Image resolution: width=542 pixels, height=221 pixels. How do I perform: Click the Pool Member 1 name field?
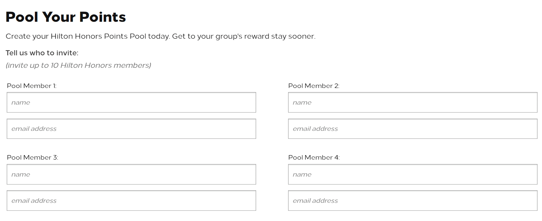131,102
